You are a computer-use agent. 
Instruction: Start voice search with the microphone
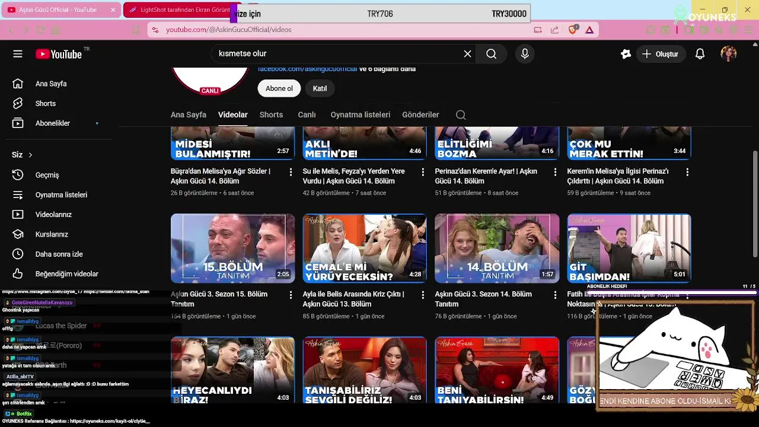pyautogui.click(x=525, y=54)
